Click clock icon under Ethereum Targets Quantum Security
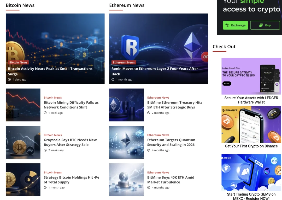The width and height of the screenshot is (282, 200). [x=149, y=150]
